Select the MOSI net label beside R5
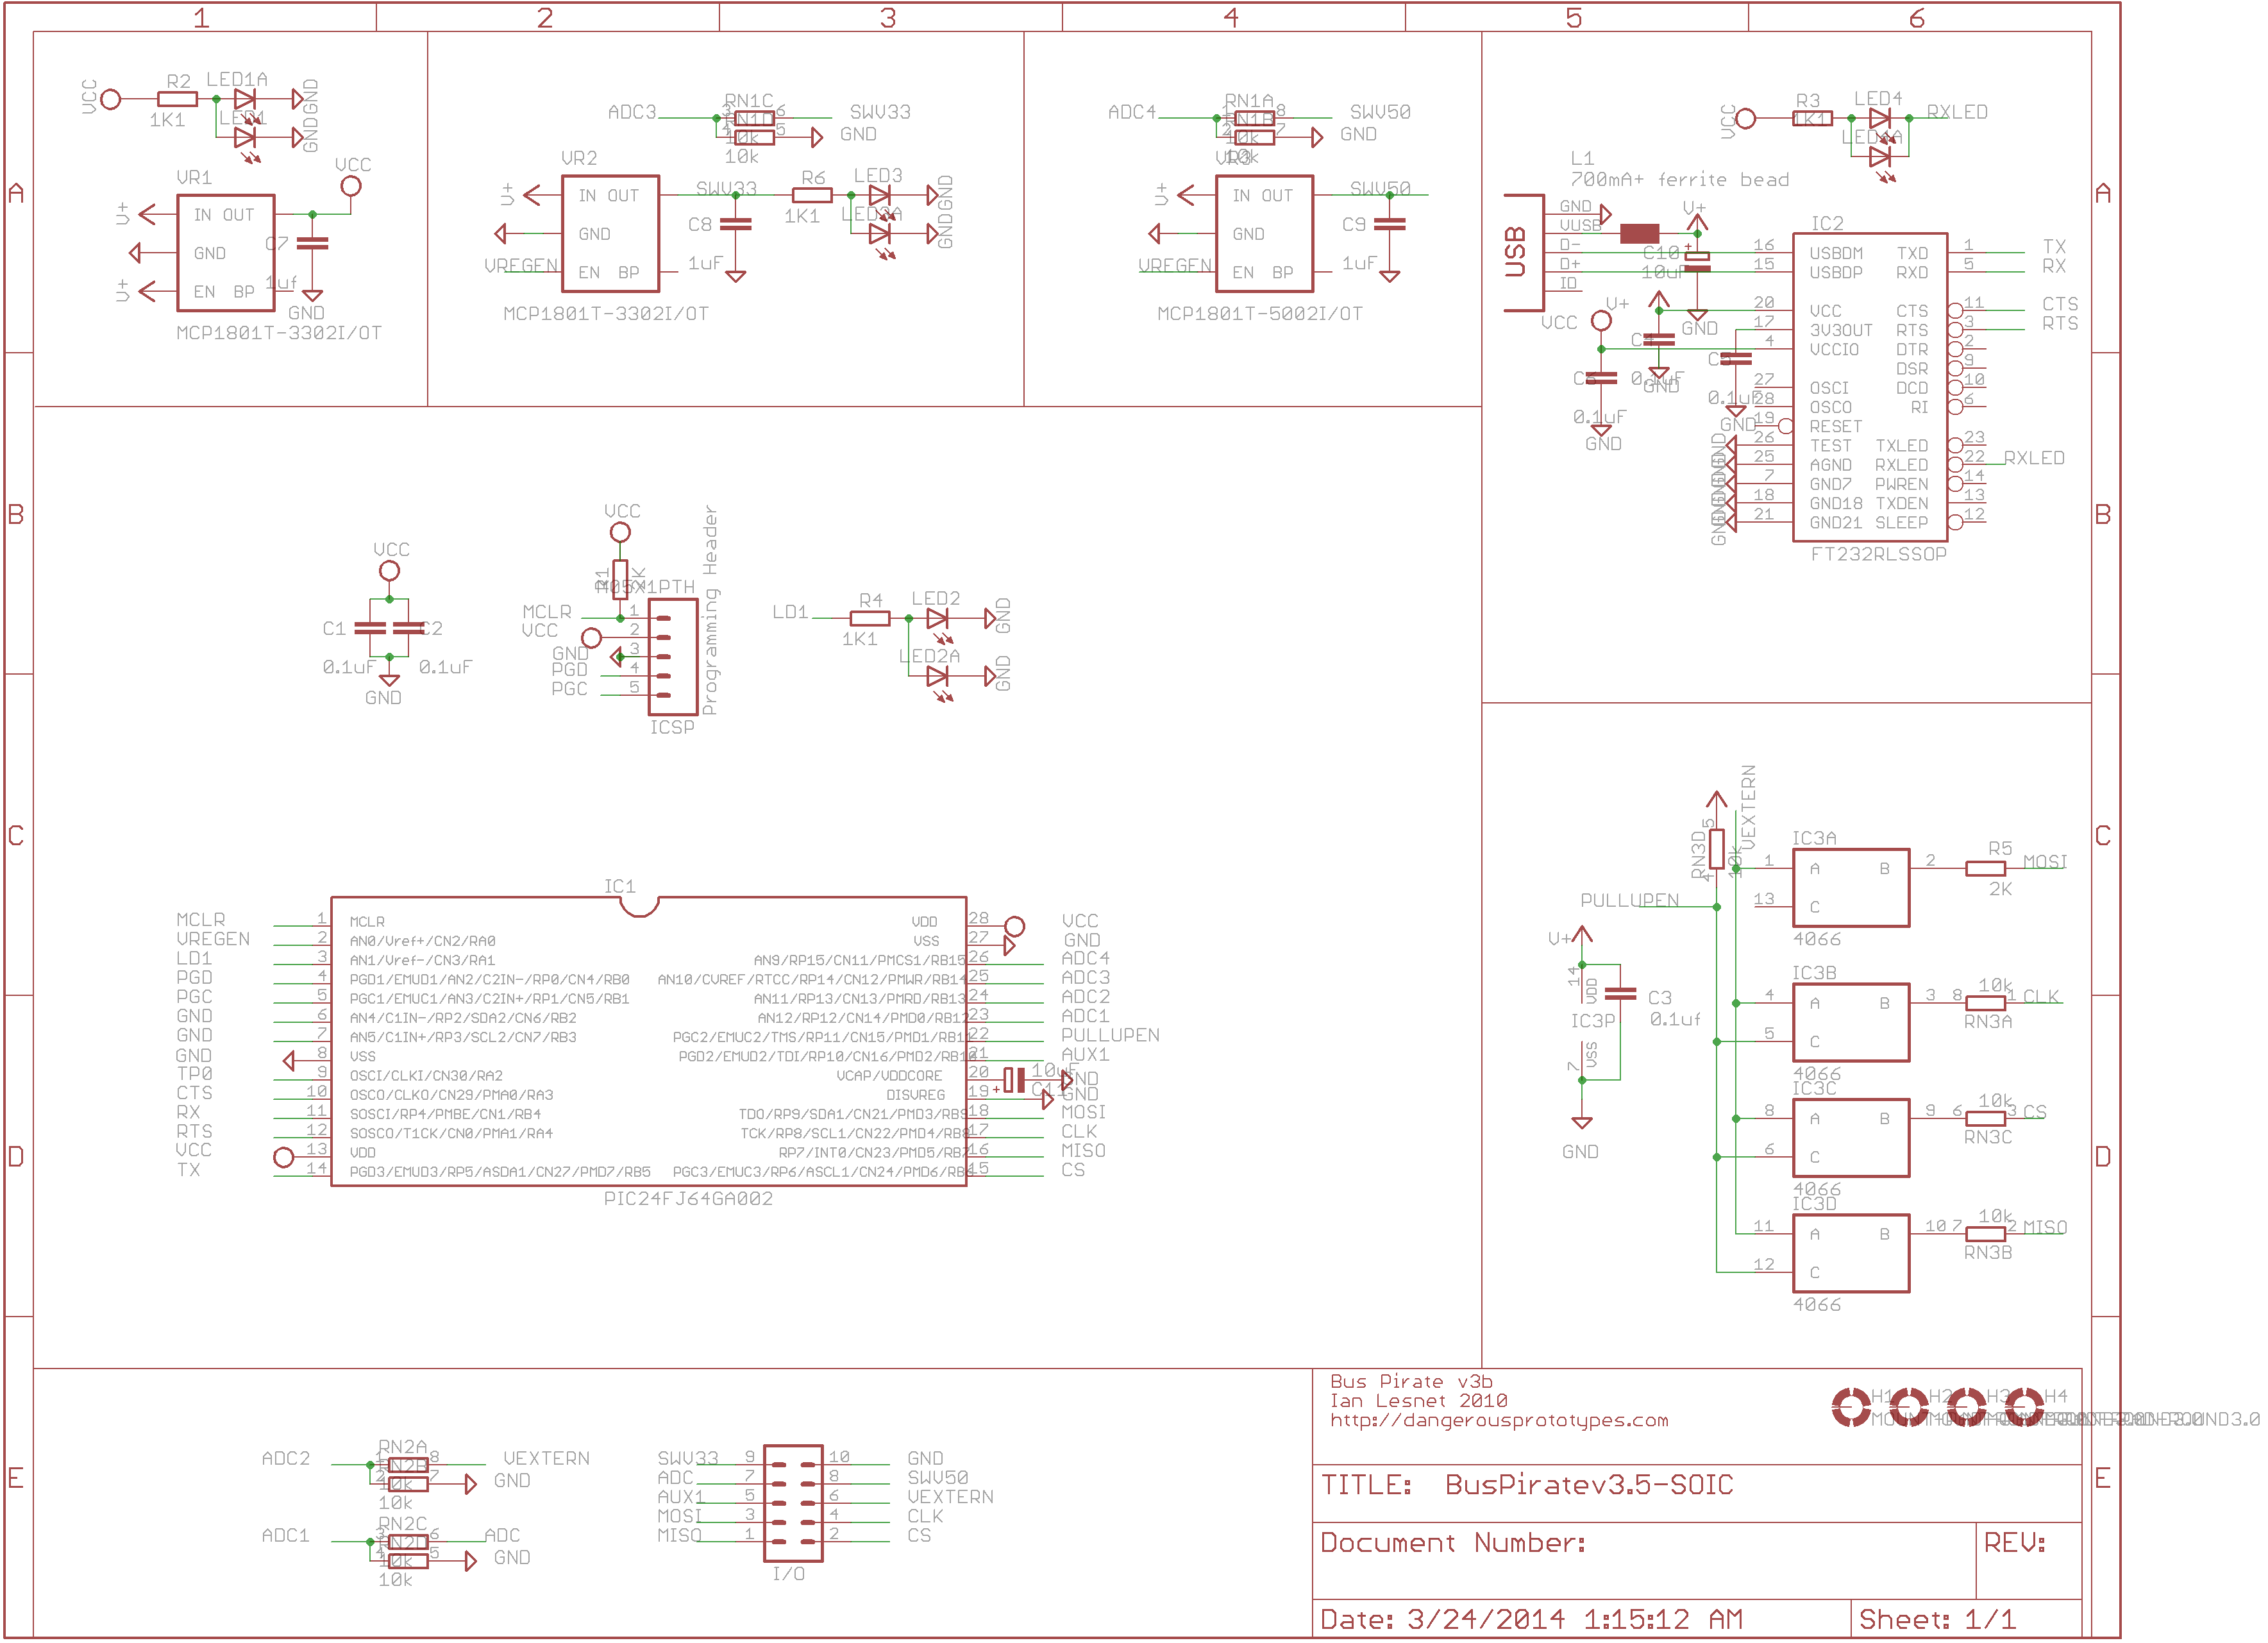The image size is (2268, 1643). (2045, 862)
